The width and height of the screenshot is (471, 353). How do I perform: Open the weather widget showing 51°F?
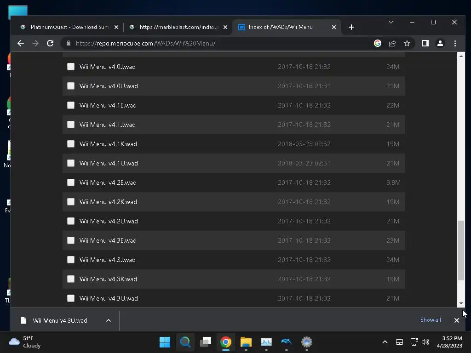(x=25, y=342)
